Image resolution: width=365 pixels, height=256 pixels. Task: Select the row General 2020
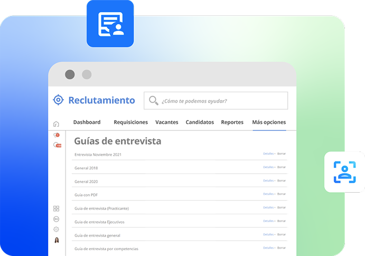point(180,181)
